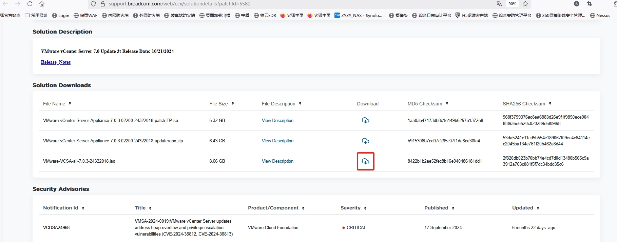Viewport: 617px width, 242px height.
Task: Open the 360网神终端安全管理 bookmark
Action: [x=561, y=15]
